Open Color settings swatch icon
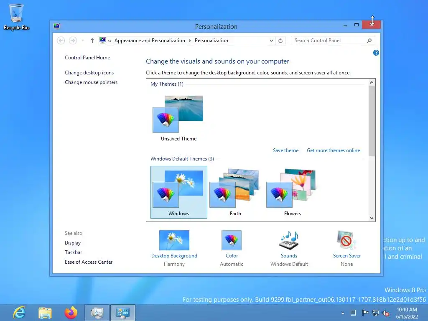Image resolution: width=428 pixels, height=321 pixels. pos(232,240)
